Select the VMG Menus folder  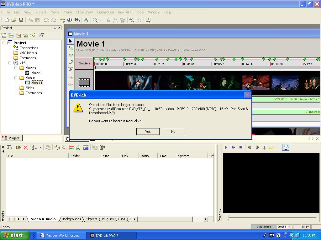(28, 53)
